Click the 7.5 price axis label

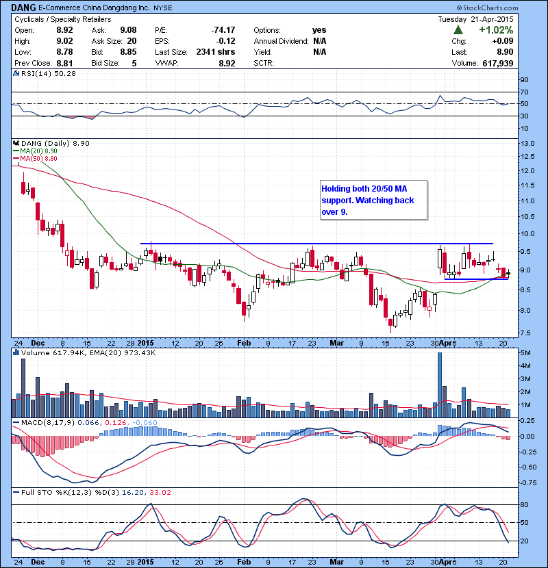coord(525,333)
